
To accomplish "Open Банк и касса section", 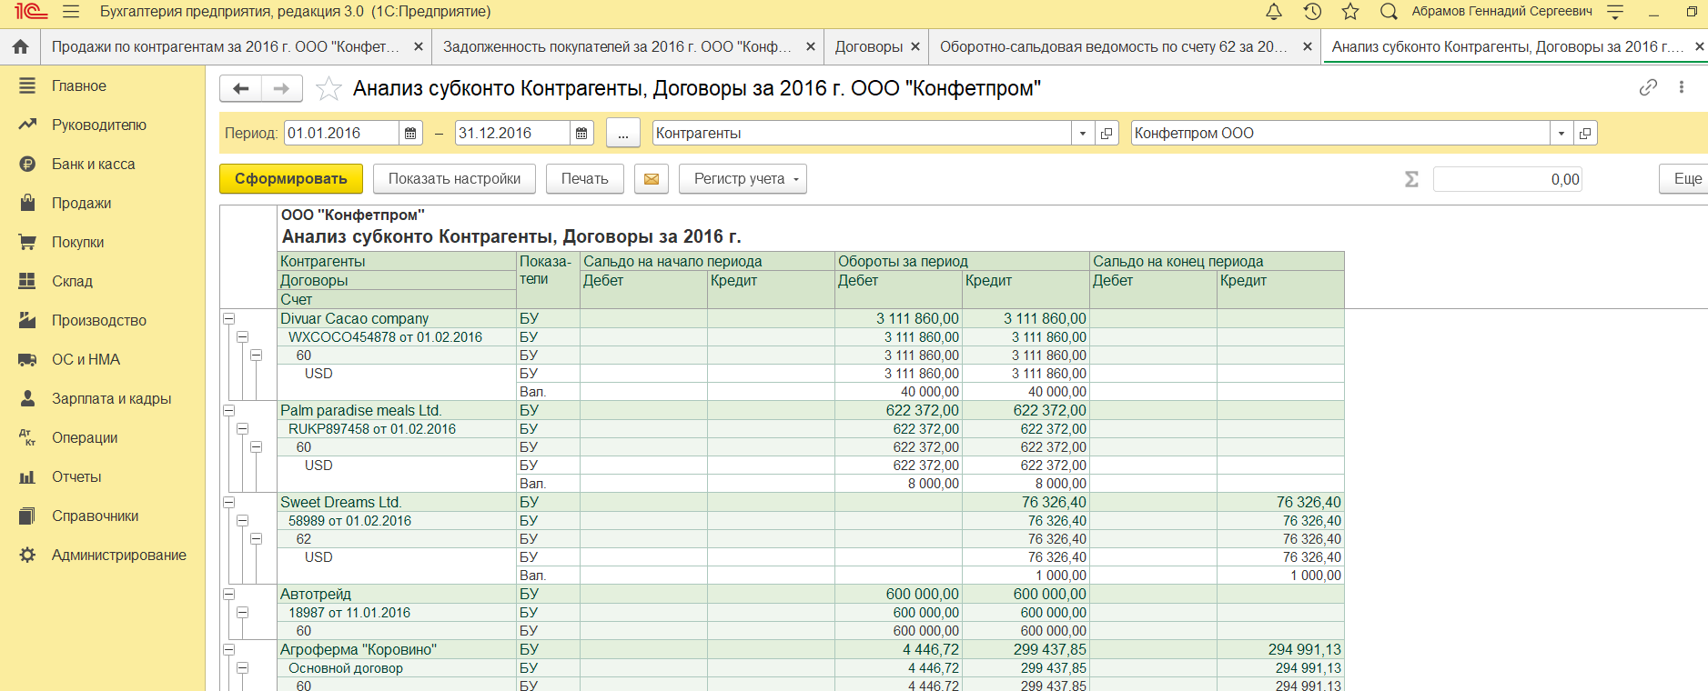I will 93,164.
